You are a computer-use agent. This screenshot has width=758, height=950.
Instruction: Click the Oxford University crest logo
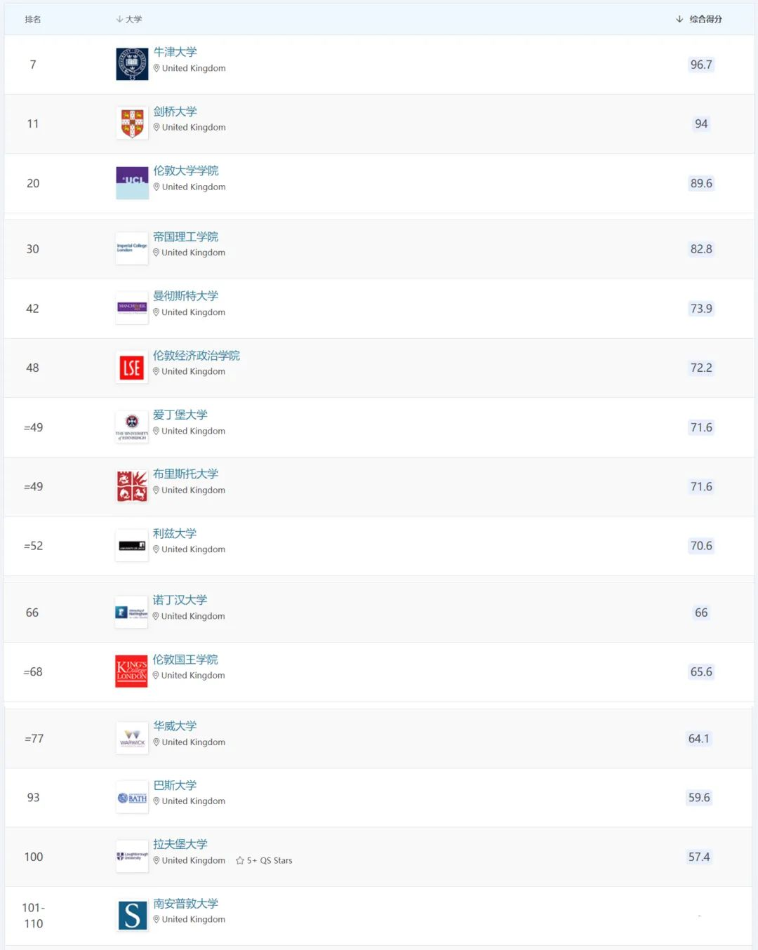132,65
